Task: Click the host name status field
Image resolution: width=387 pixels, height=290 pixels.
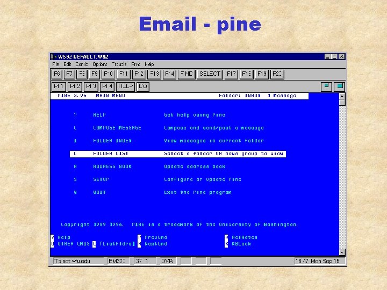Action: 78,261
